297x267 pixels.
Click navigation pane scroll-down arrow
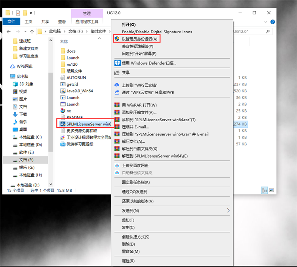click(x=51, y=184)
